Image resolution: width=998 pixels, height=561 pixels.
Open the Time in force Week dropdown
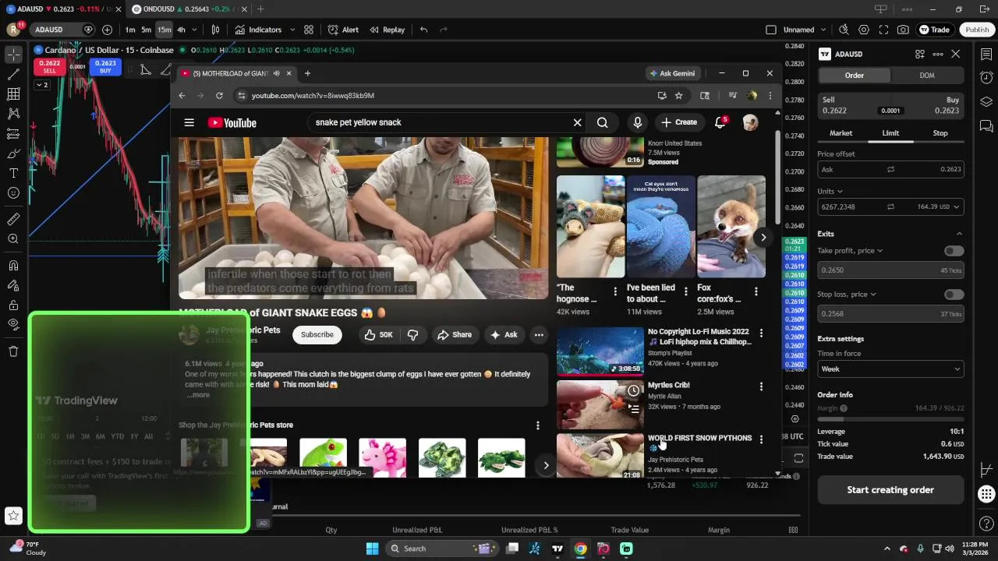[890, 369]
